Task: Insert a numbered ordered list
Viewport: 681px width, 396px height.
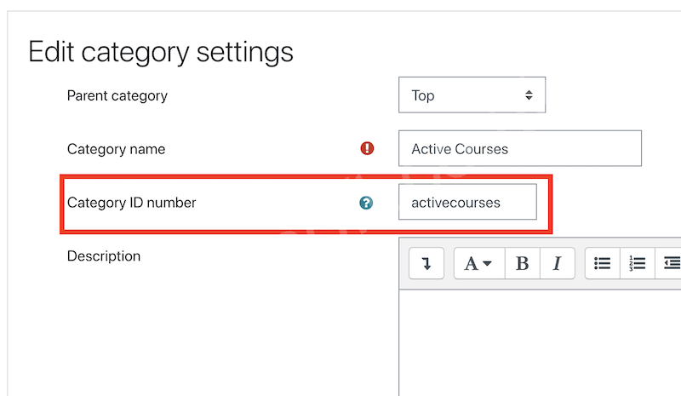Action: pos(637,263)
